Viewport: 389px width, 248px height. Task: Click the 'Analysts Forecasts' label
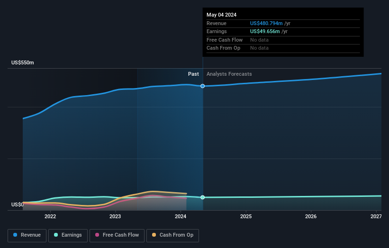pyautogui.click(x=229, y=74)
